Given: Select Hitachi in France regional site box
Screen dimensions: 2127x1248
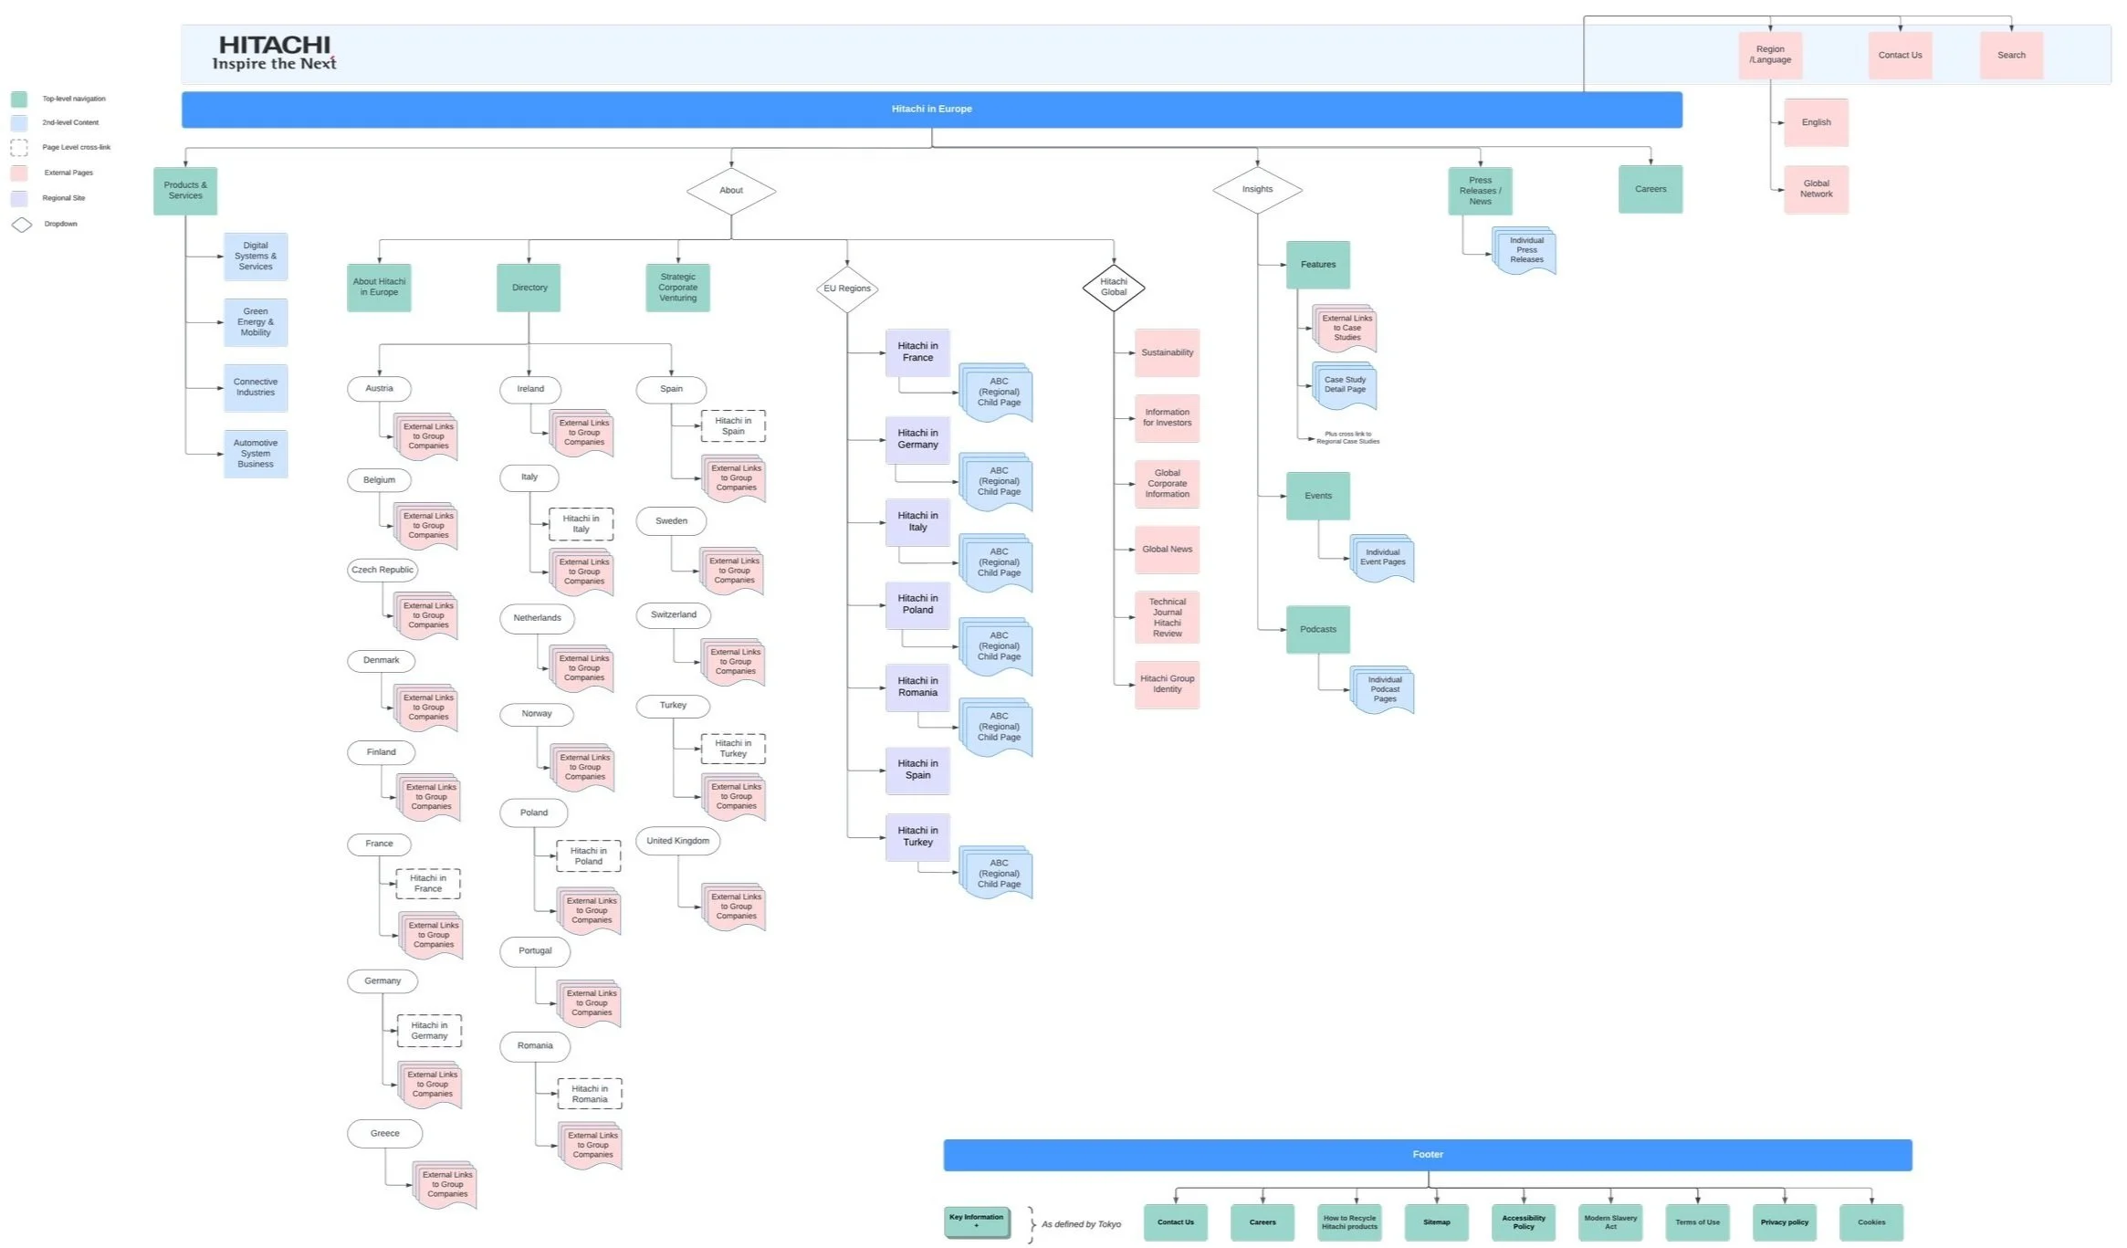Looking at the screenshot, I should [x=917, y=352].
